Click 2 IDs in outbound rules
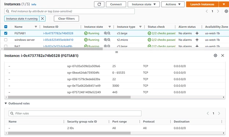The image size is (229, 137). pos(70,128)
